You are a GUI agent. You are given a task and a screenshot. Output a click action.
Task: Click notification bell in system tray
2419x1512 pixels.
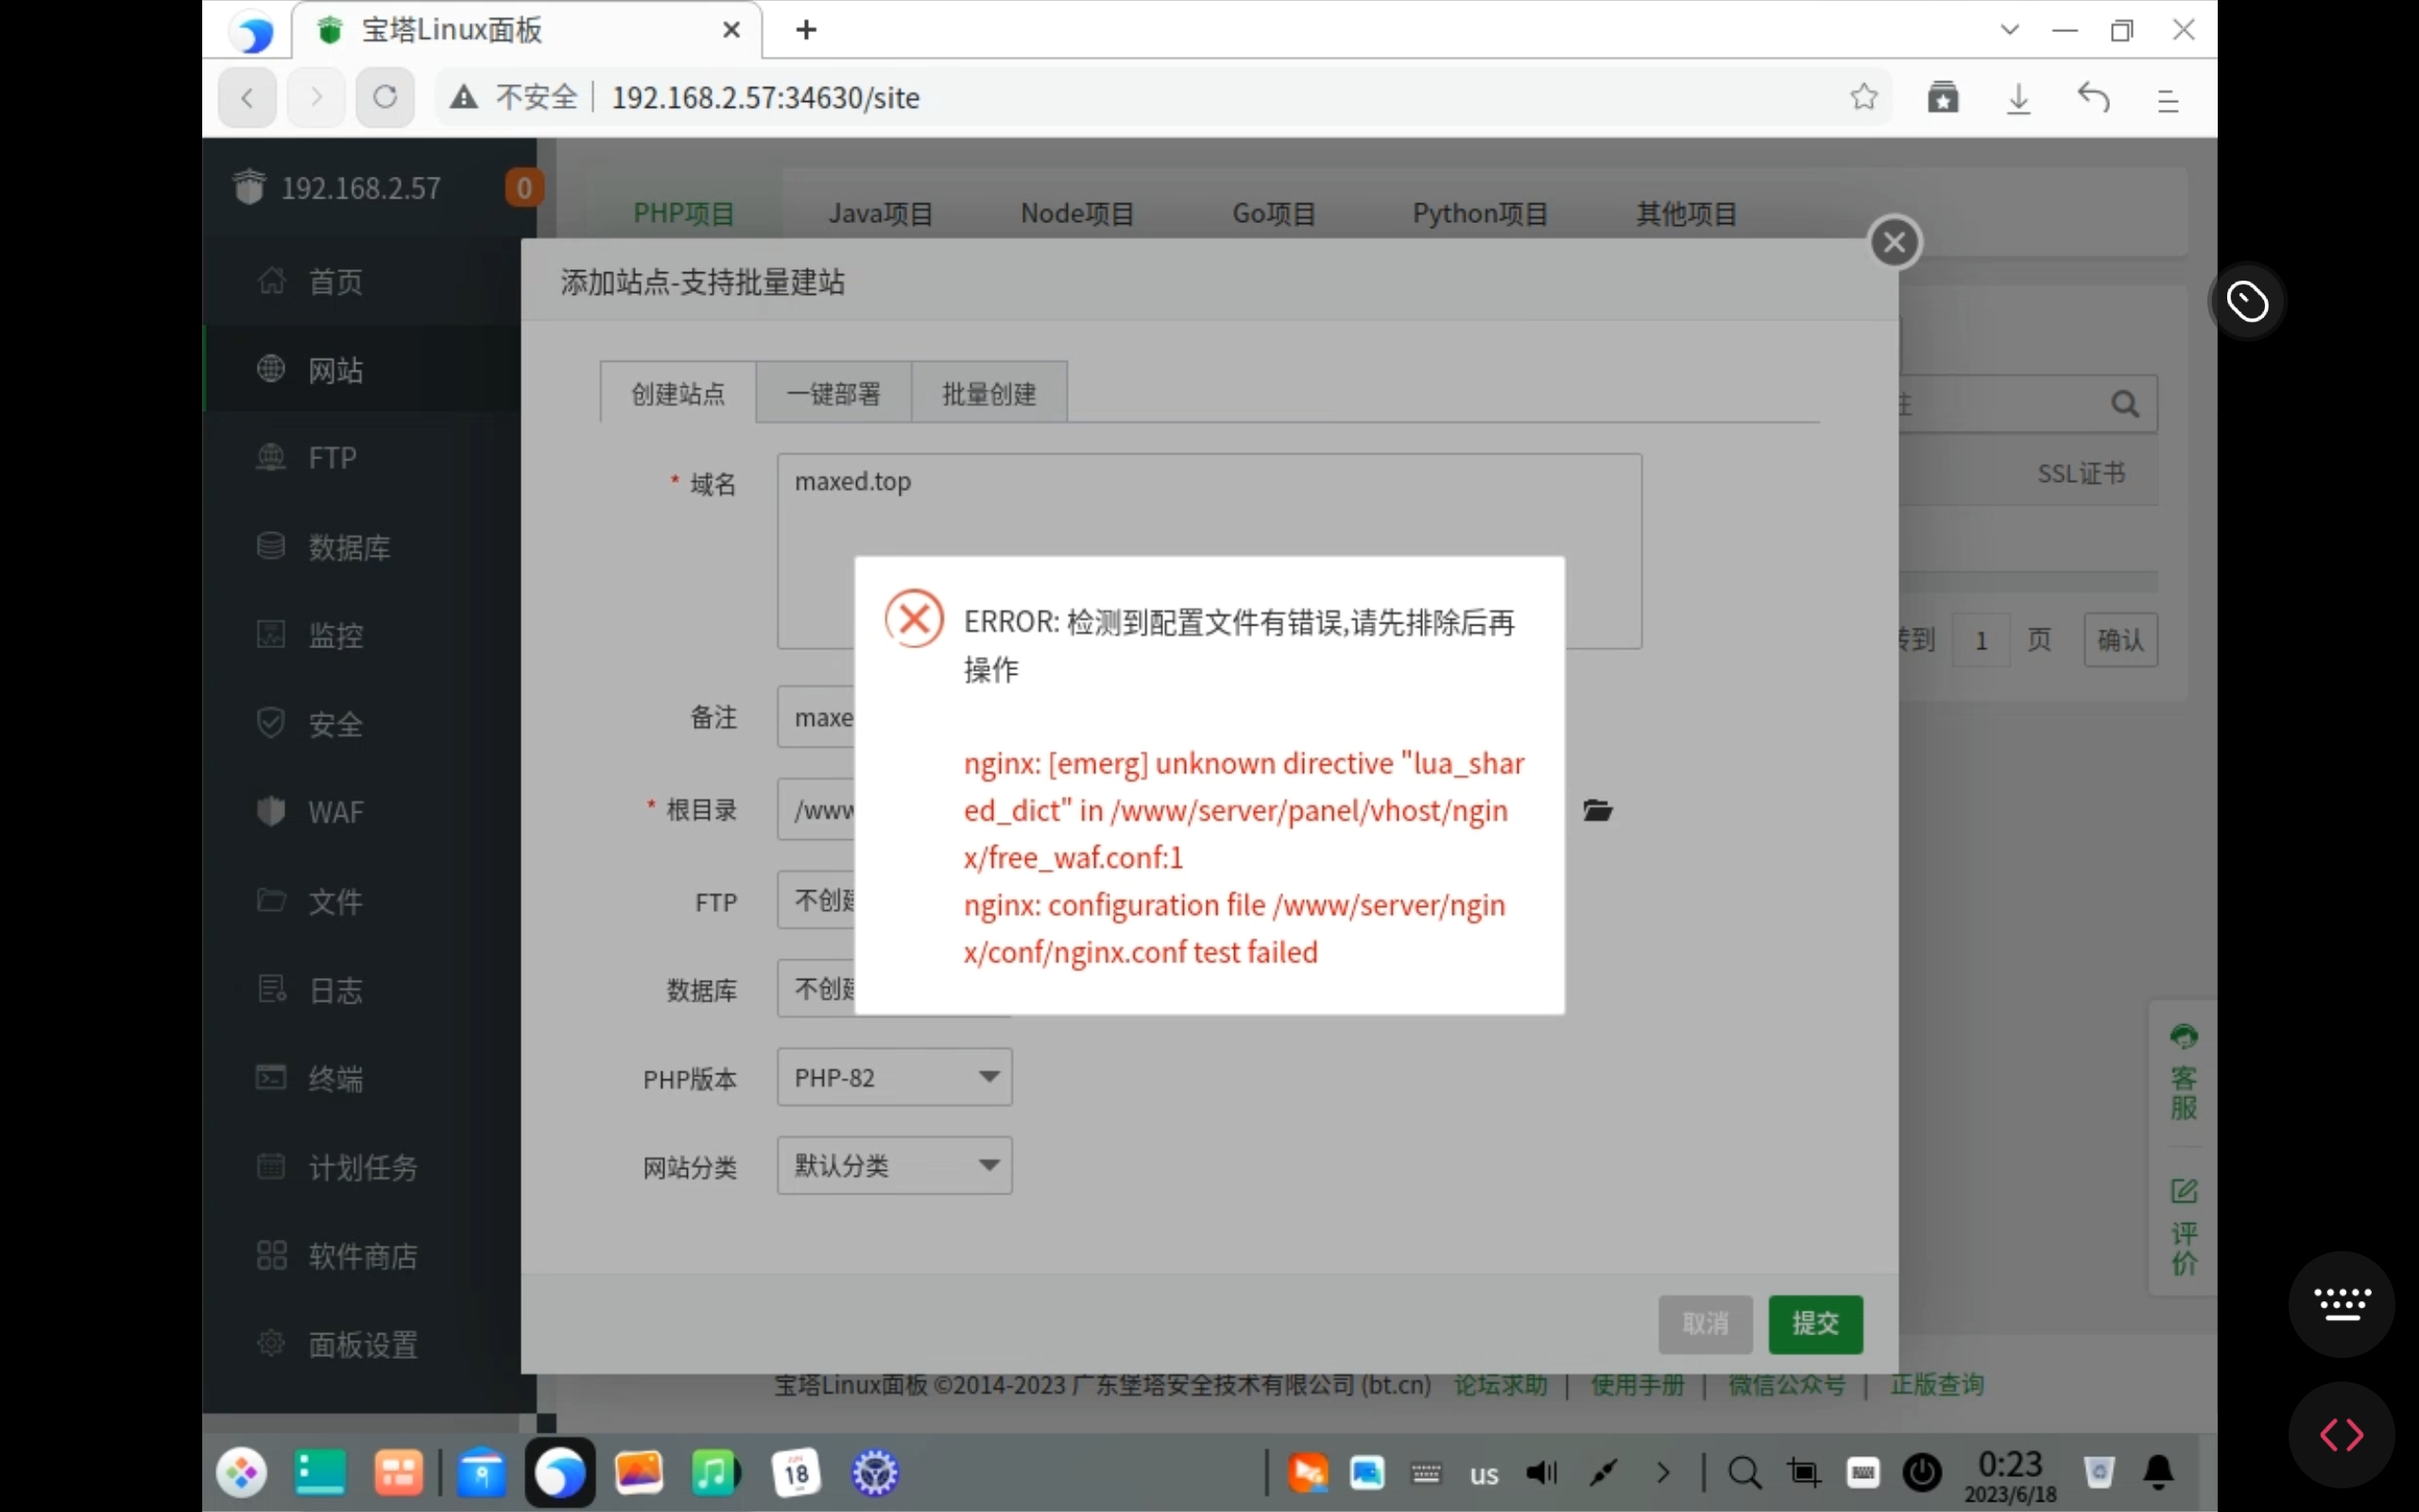2158,1472
